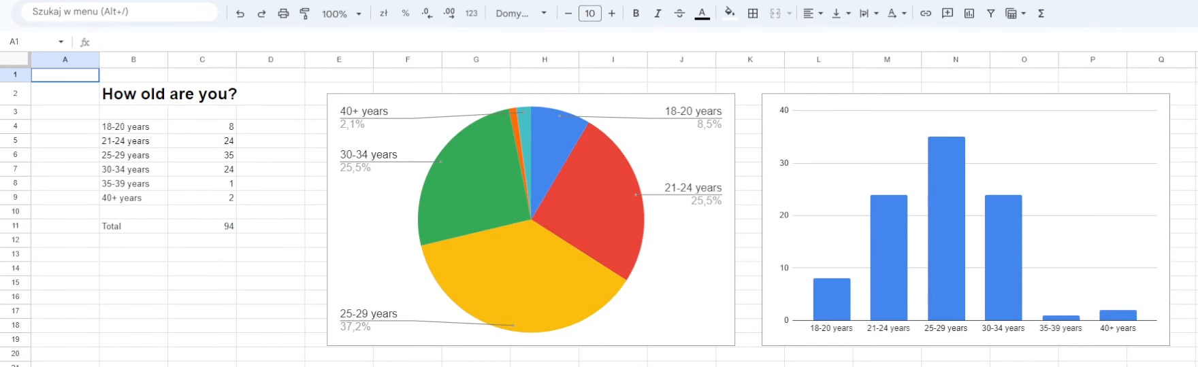Open text rotation dropdown
The height and width of the screenshot is (367, 1198).
(896, 14)
